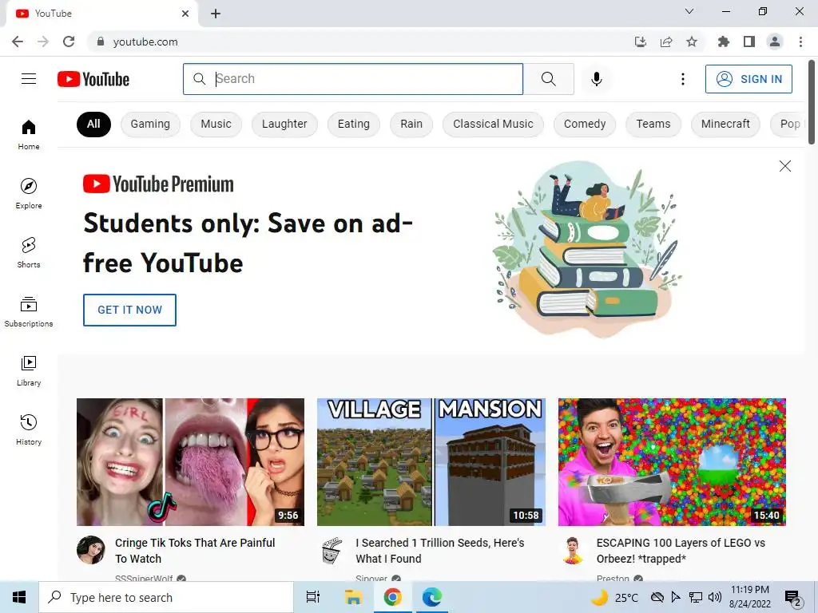818x613 pixels.
Task: Open notification center in taskbar
Action: [792, 598]
